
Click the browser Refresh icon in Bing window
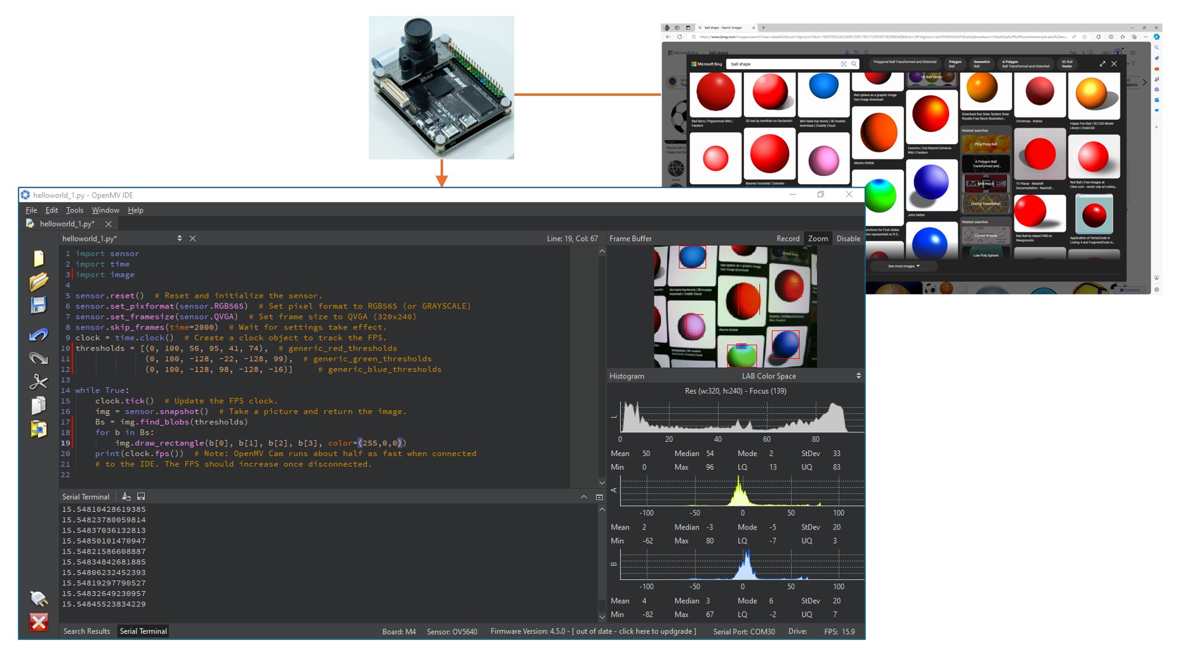[679, 37]
